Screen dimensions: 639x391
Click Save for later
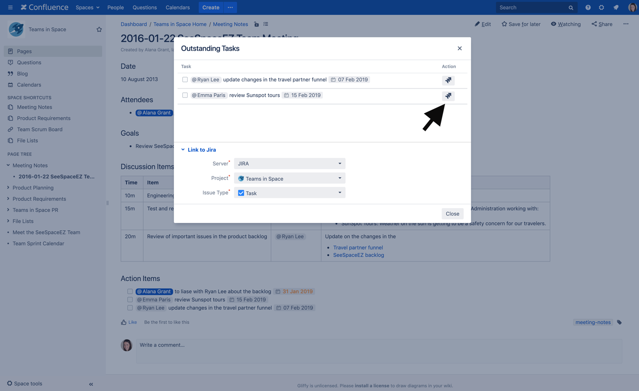521,24
